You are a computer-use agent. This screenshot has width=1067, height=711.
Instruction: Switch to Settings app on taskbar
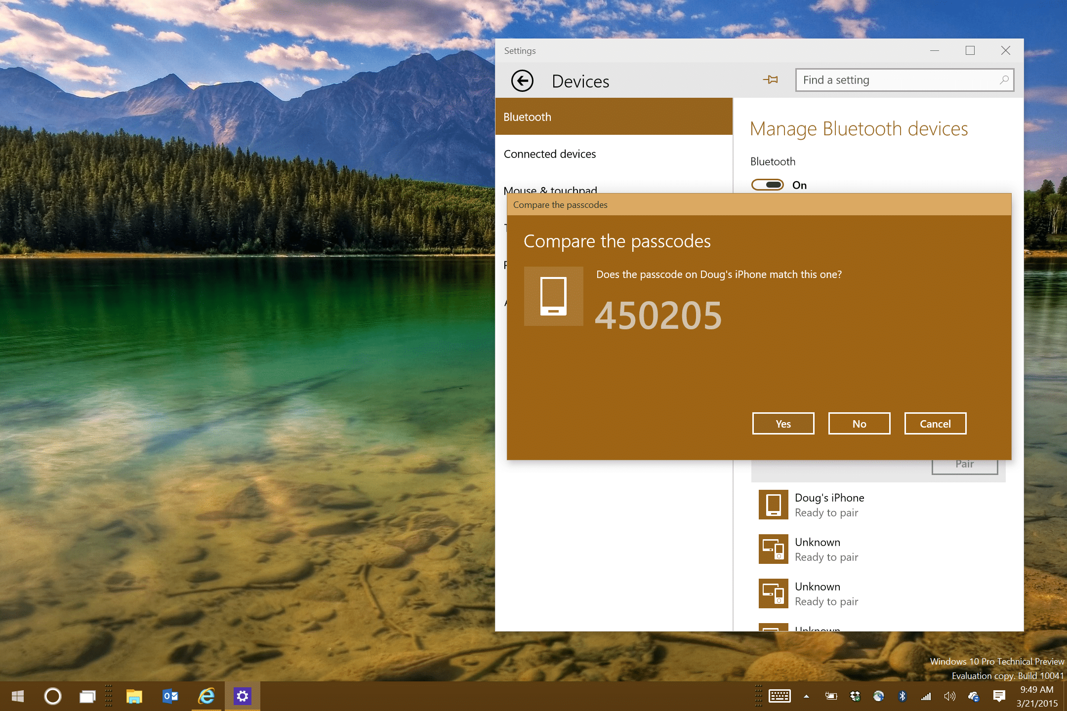pyautogui.click(x=243, y=696)
